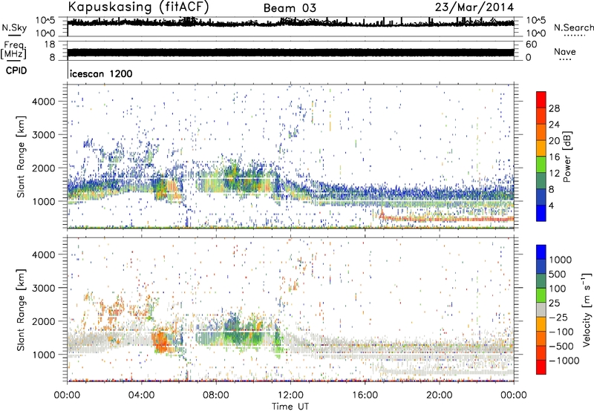Click the blue top of the velocity colorbar
Screen dimensions: 594x411
pos(541,252)
